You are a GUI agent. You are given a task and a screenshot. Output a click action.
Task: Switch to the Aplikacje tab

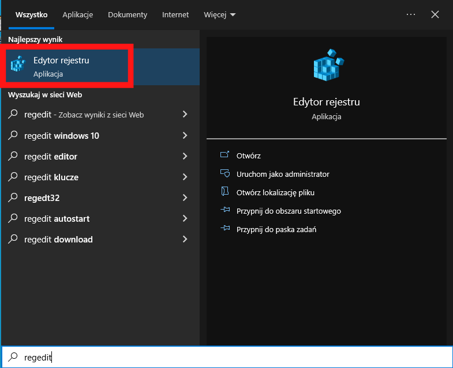(x=78, y=15)
